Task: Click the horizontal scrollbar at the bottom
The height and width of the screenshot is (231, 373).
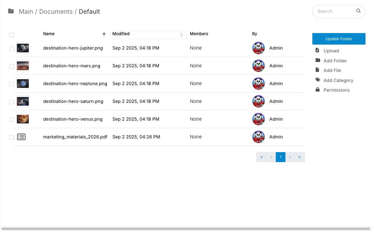Action: pyautogui.click(x=186, y=229)
